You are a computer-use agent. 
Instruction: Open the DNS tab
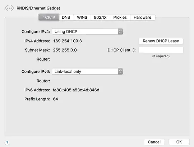pyautogui.click(x=66, y=18)
